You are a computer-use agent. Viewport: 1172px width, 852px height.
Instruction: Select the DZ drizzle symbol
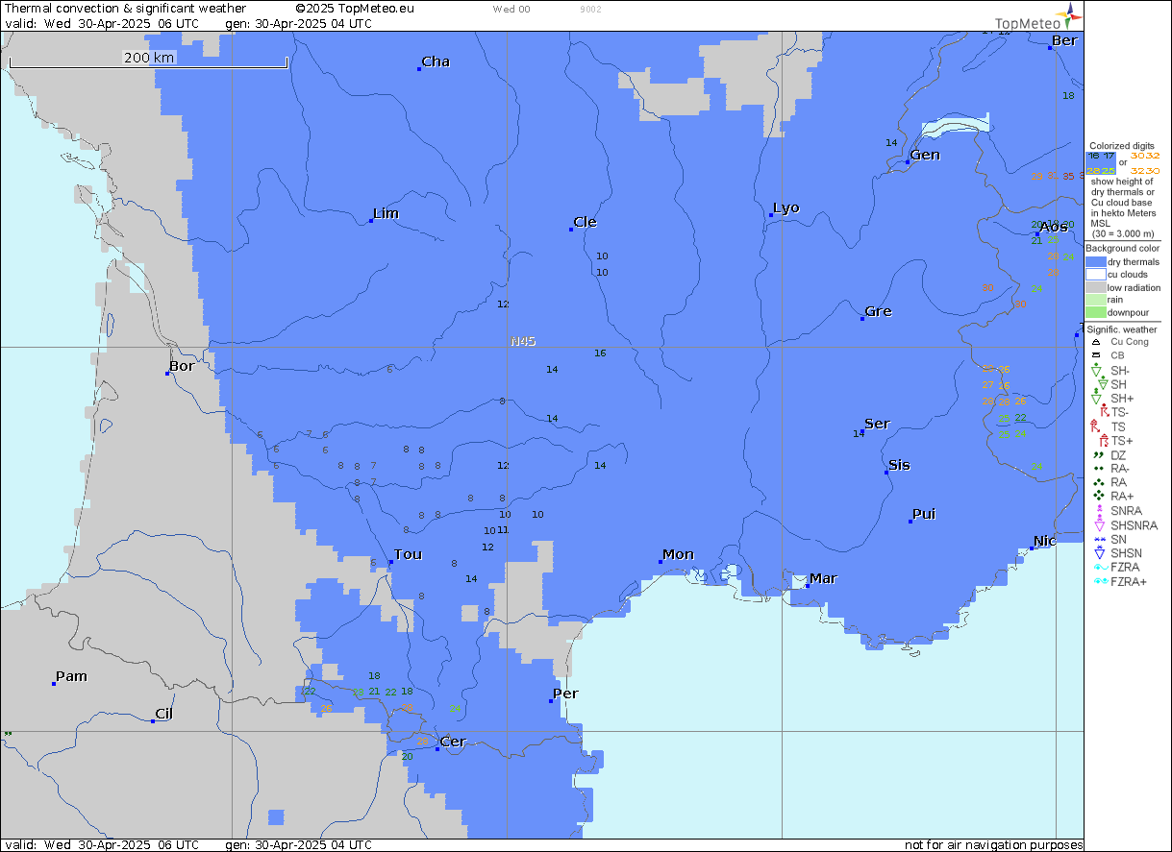(1097, 455)
